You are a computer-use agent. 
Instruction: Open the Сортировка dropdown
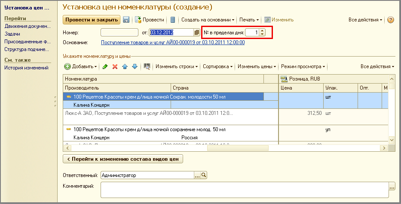(217, 66)
